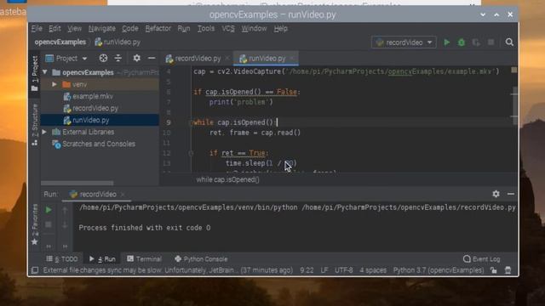Toggle the 1: Project side tool window
Viewport: 545px width, 306px height.
tap(34, 73)
